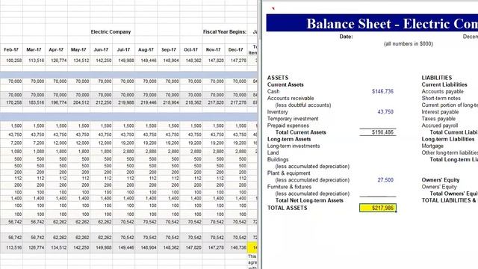Select the (less doubtful accounts) label
Screen dimensions: 478x269
[x=303, y=105]
